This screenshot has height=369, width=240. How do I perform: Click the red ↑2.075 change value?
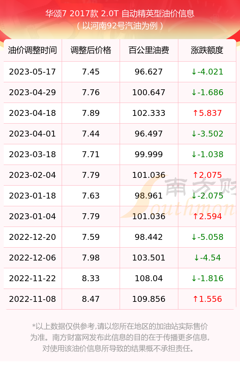[207, 175]
